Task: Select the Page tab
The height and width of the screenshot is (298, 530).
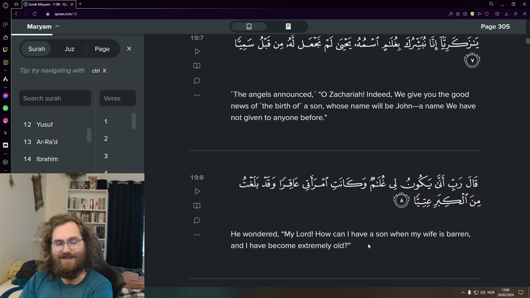Action: click(x=102, y=49)
